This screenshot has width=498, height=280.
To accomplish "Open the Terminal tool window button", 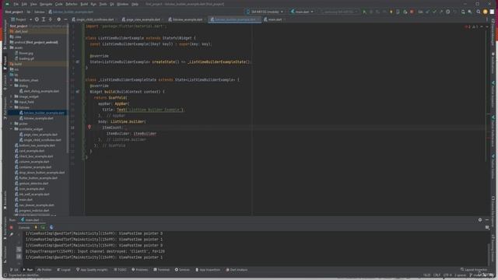I will (x=162, y=270).
